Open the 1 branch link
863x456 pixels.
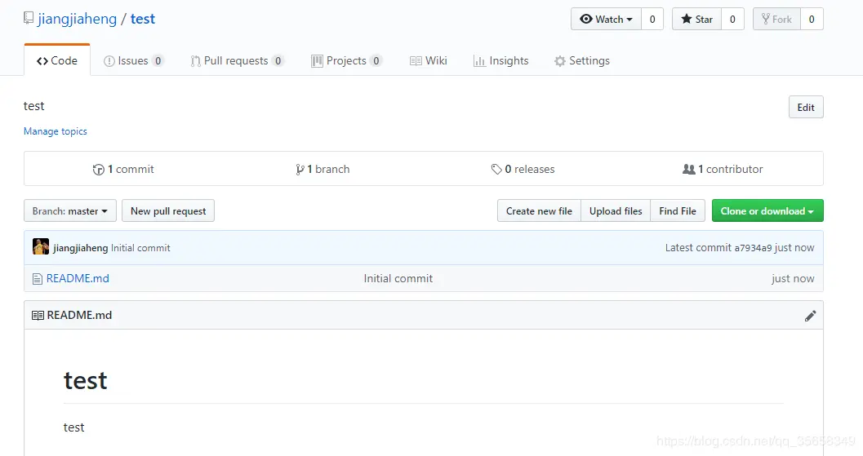pyautogui.click(x=323, y=169)
